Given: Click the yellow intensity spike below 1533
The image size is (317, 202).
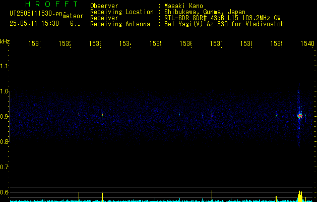Looking at the screenshot, I should (x=102, y=196).
